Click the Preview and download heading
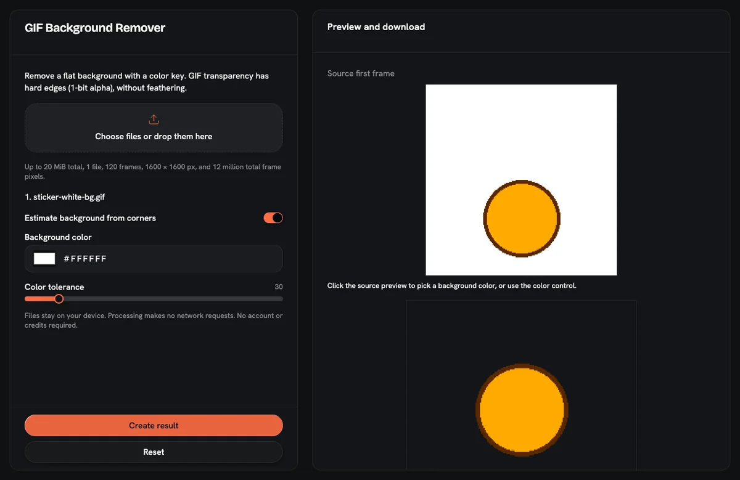 click(376, 27)
